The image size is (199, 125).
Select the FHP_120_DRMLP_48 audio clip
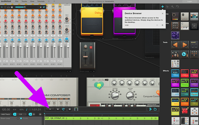[x=102, y=118]
